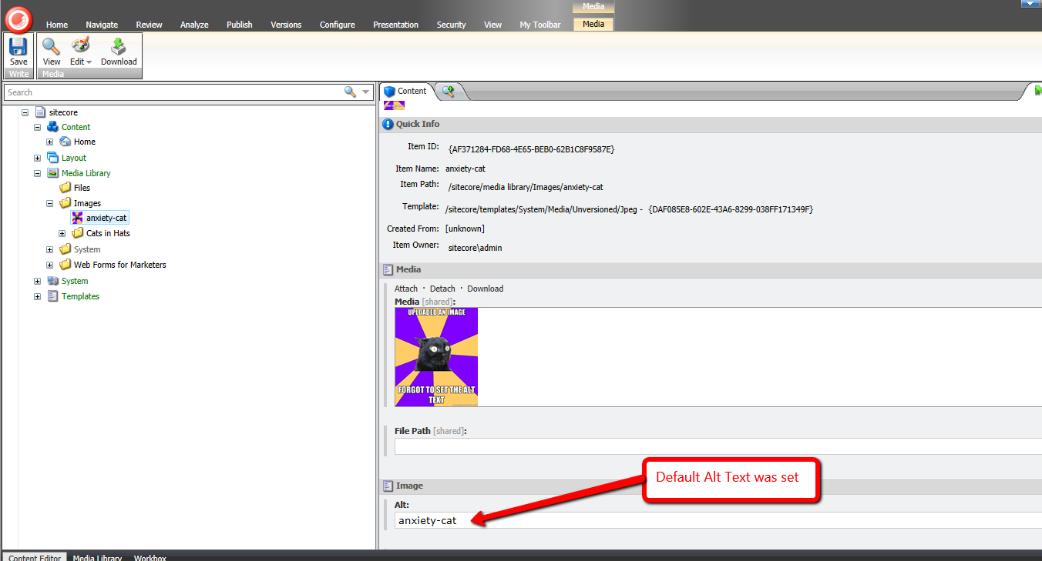Click the Detach link in Media section

pyautogui.click(x=442, y=289)
